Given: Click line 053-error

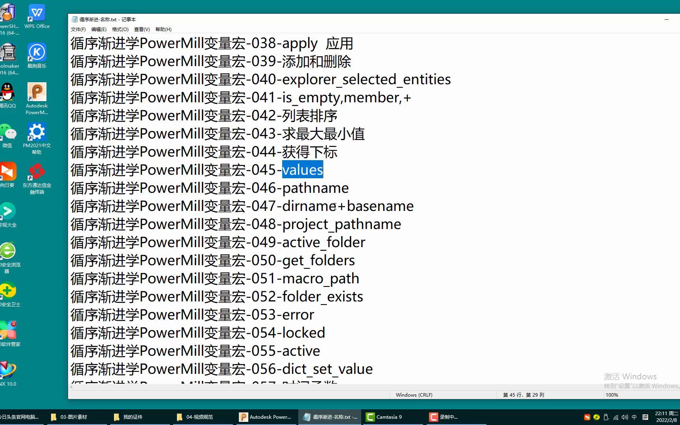Looking at the screenshot, I should [x=192, y=315].
